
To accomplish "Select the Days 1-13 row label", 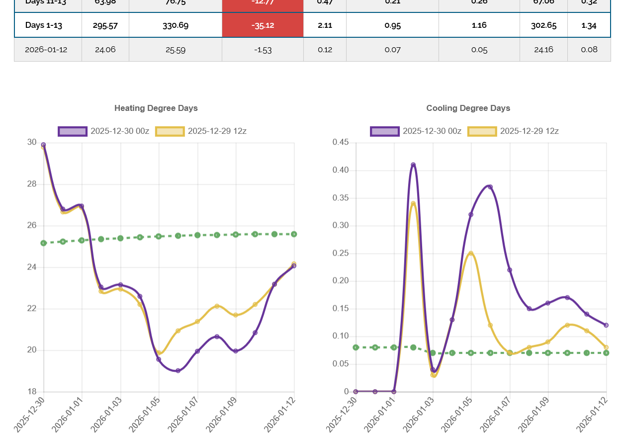I will click(44, 25).
